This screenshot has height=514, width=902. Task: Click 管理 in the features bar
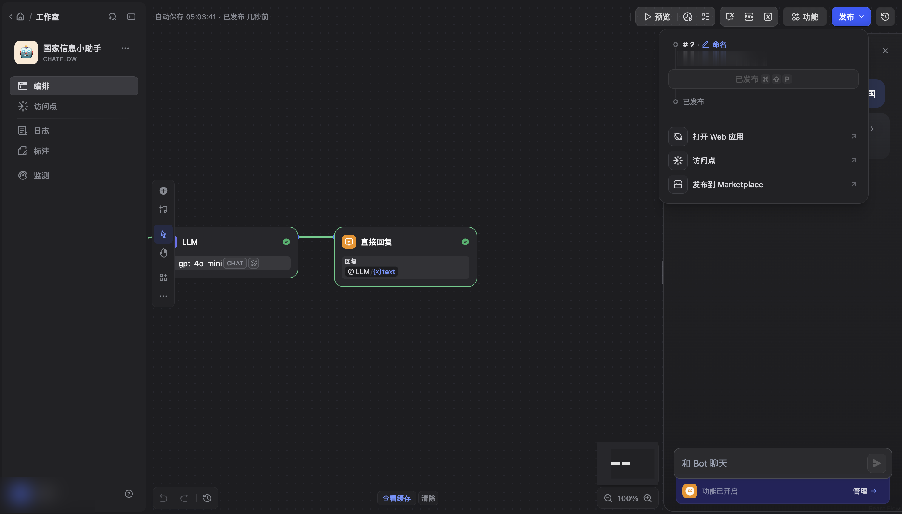[865, 491]
